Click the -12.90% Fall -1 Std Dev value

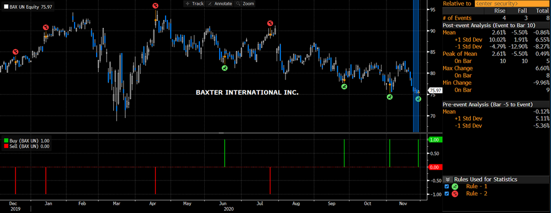518,46
